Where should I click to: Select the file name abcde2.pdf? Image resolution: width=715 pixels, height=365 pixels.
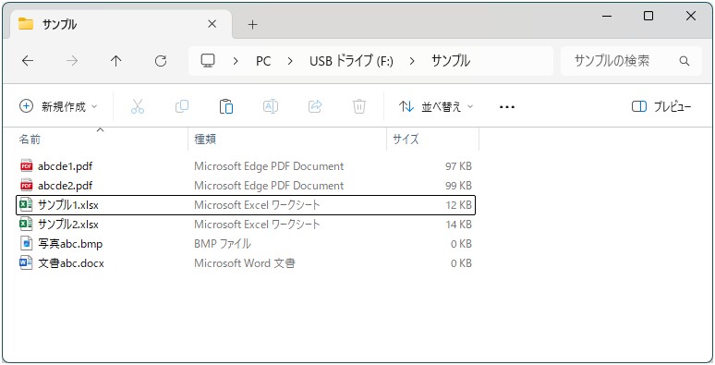66,186
